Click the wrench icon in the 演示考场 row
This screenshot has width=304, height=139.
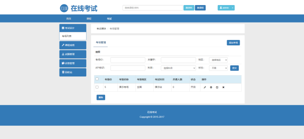point(205,87)
